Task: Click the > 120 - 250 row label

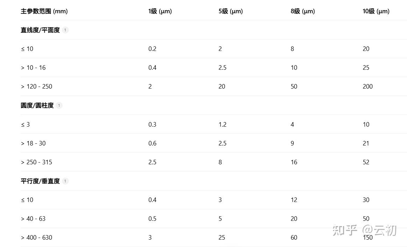Action: coord(36,87)
